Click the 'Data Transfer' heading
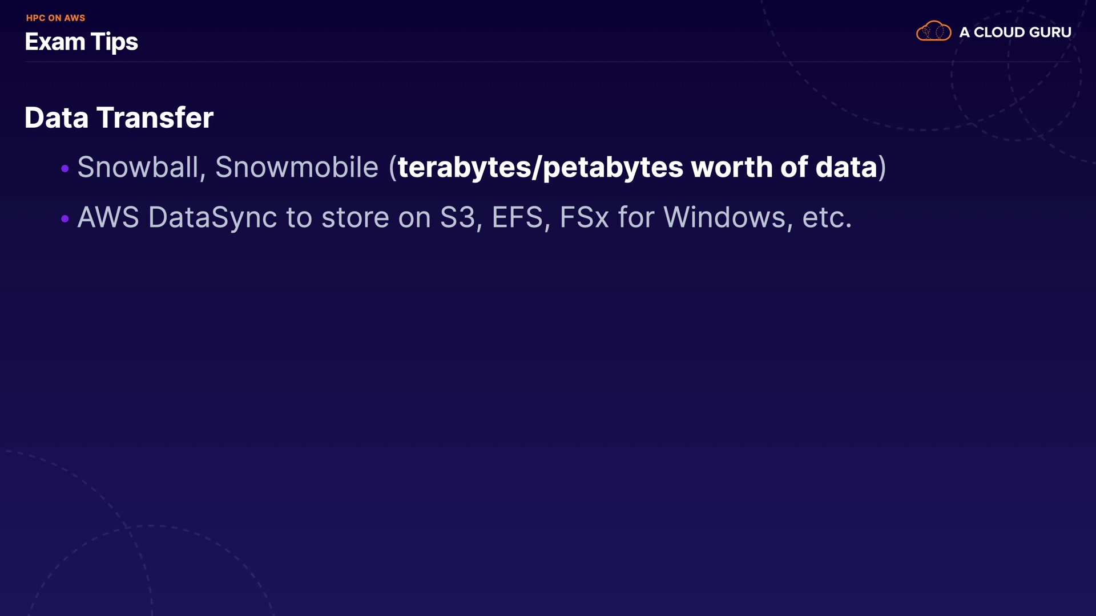Screen dimensions: 1096x616 pyautogui.click(x=119, y=117)
